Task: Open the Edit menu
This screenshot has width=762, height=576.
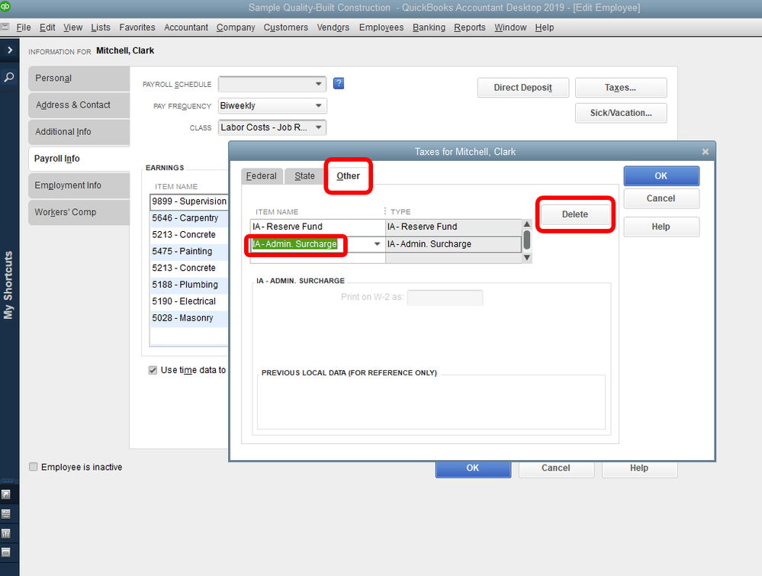Action: click(47, 27)
